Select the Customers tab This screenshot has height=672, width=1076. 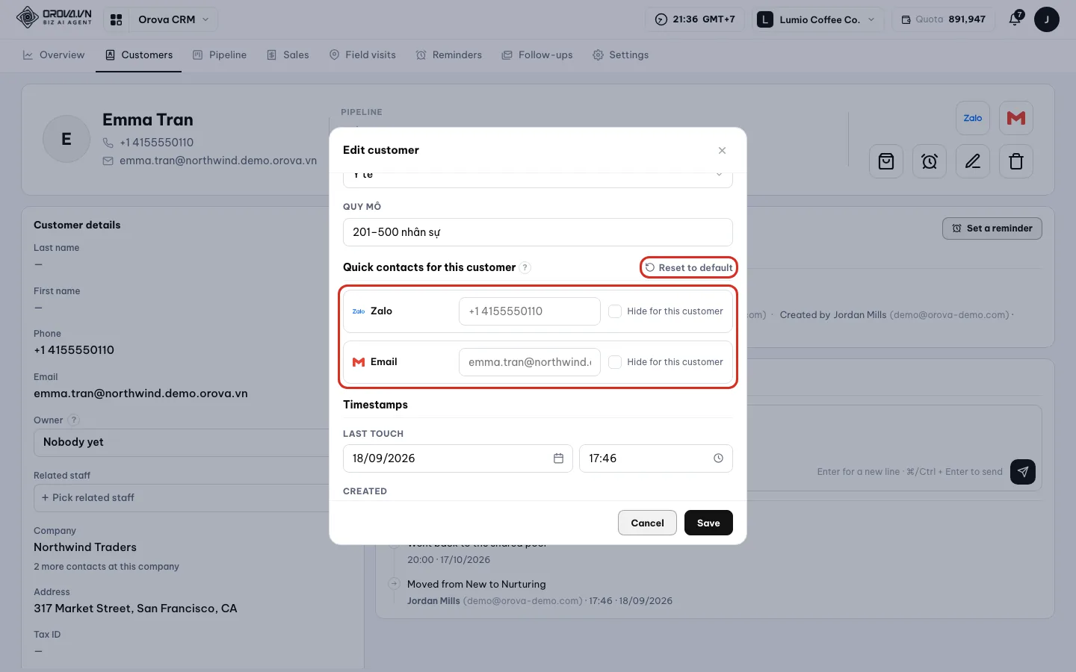[139, 55]
